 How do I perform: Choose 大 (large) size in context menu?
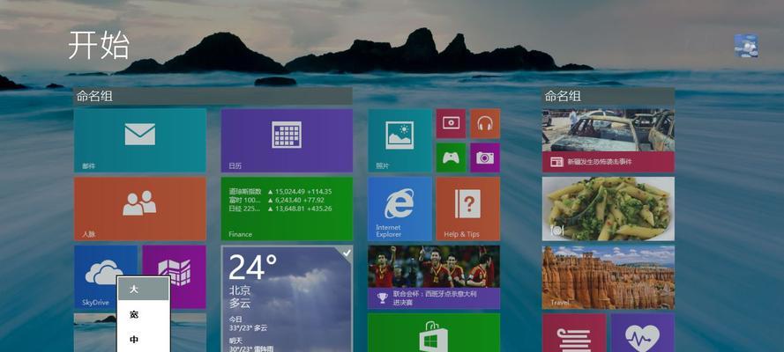pyautogui.click(x=144, y=290)
